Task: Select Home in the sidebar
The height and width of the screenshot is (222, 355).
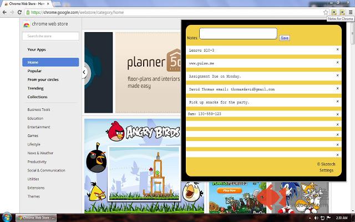Action: 50,62
